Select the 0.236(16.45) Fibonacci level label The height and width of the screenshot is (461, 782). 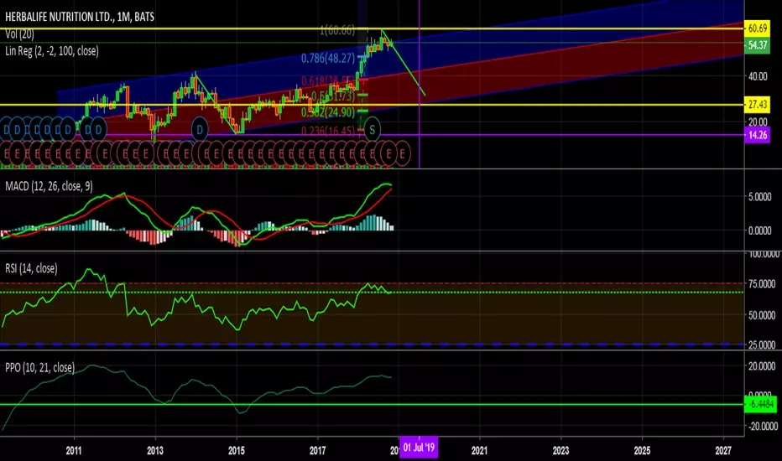328,131
